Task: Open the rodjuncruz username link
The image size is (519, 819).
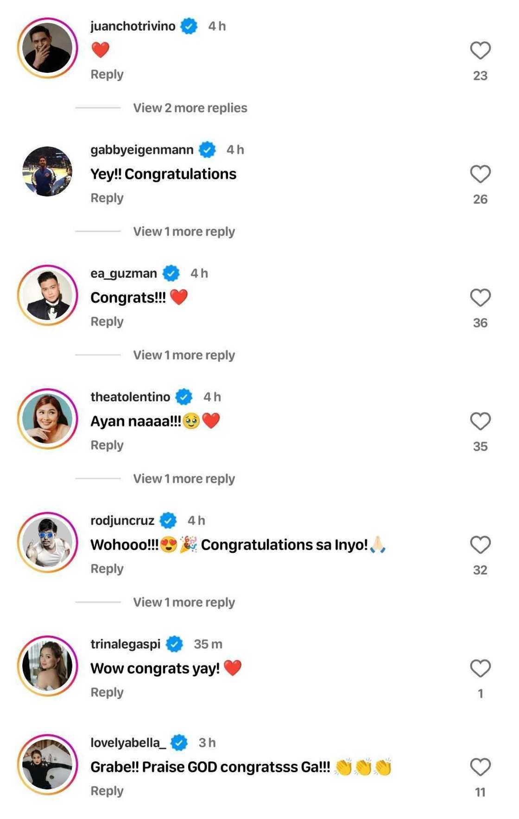Action: coord(122,520)
